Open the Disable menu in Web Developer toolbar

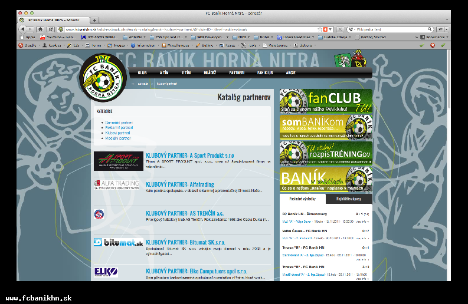(28, 45)
